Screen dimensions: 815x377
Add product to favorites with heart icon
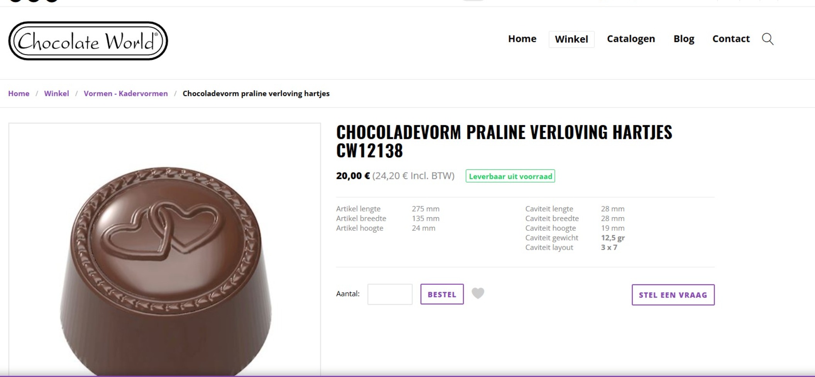478,294
